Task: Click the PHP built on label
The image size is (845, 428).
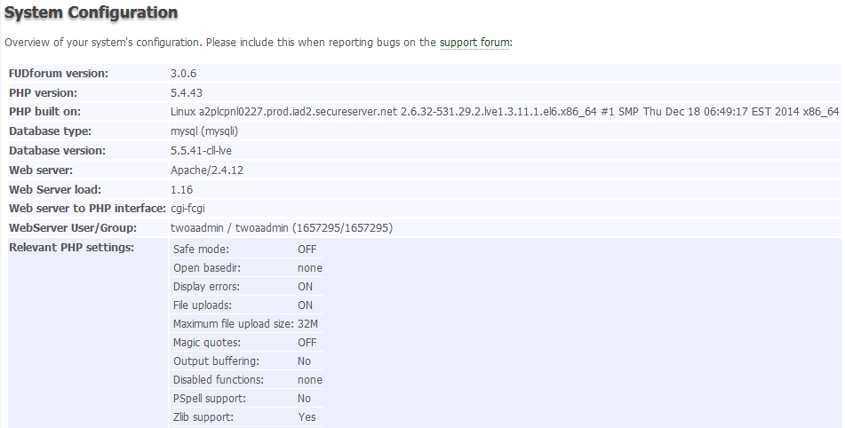Action: (44, 112)
